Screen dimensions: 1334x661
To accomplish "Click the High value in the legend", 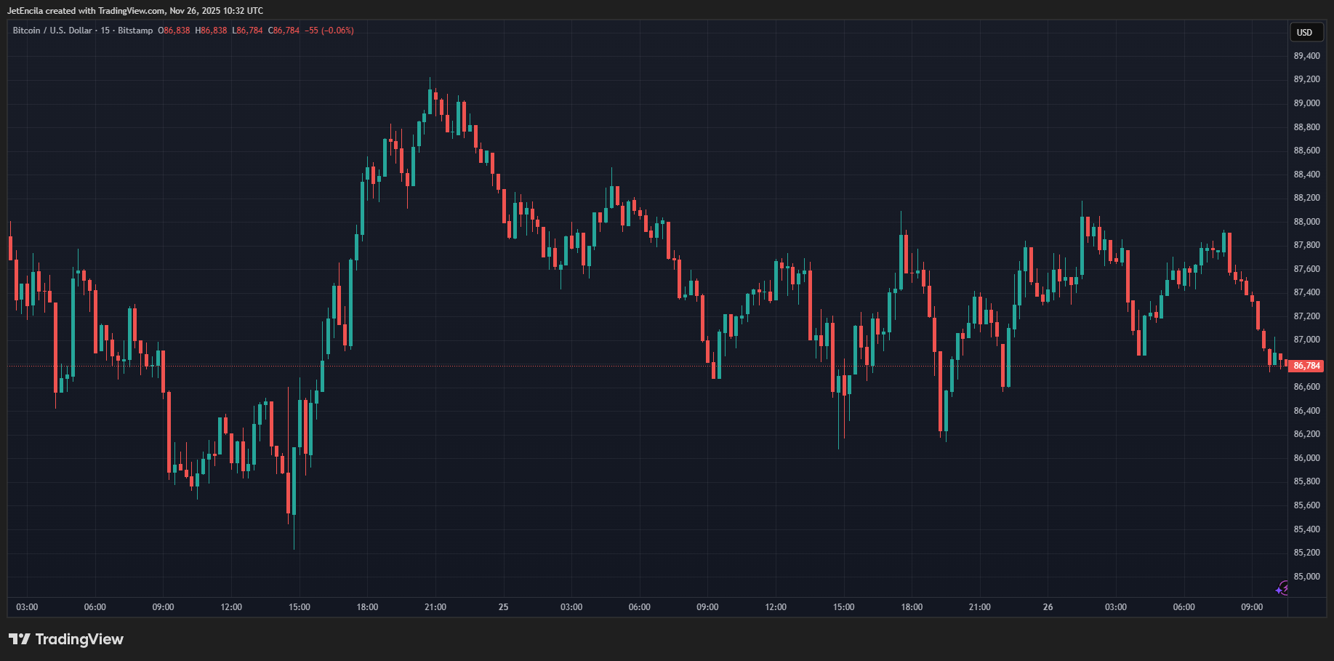I will coord(212,31).
